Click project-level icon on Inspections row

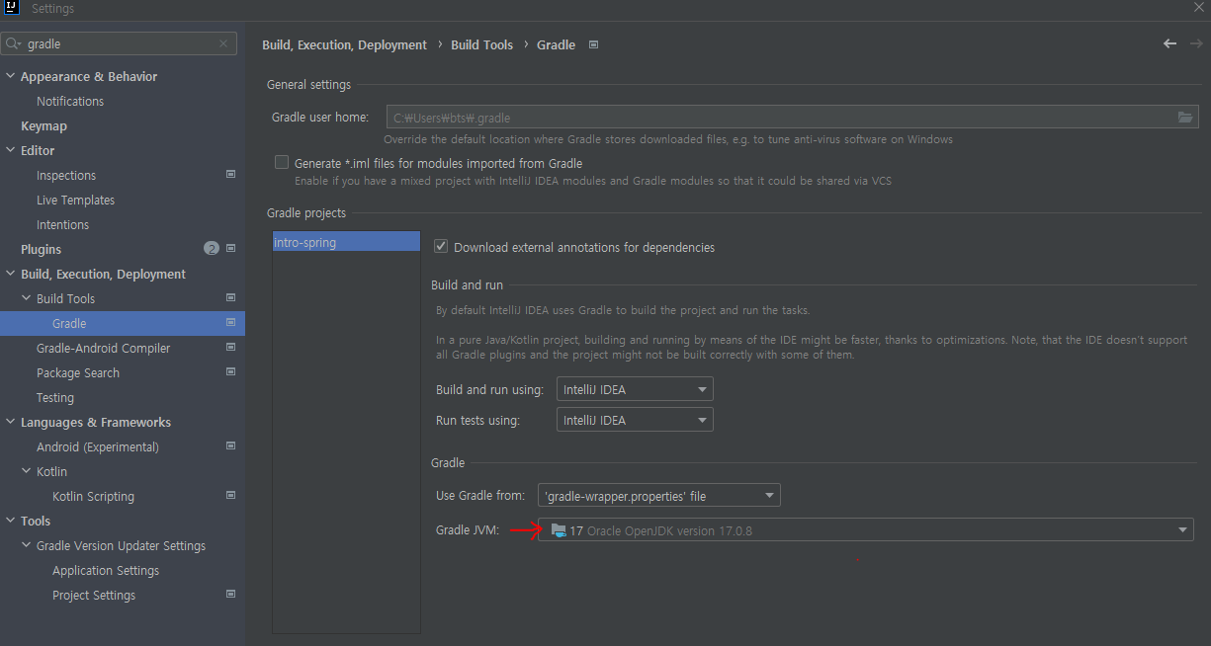pyautogui.click(x=230, y=175)
